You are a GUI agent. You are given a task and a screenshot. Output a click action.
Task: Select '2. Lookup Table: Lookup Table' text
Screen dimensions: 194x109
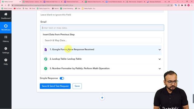65,59
